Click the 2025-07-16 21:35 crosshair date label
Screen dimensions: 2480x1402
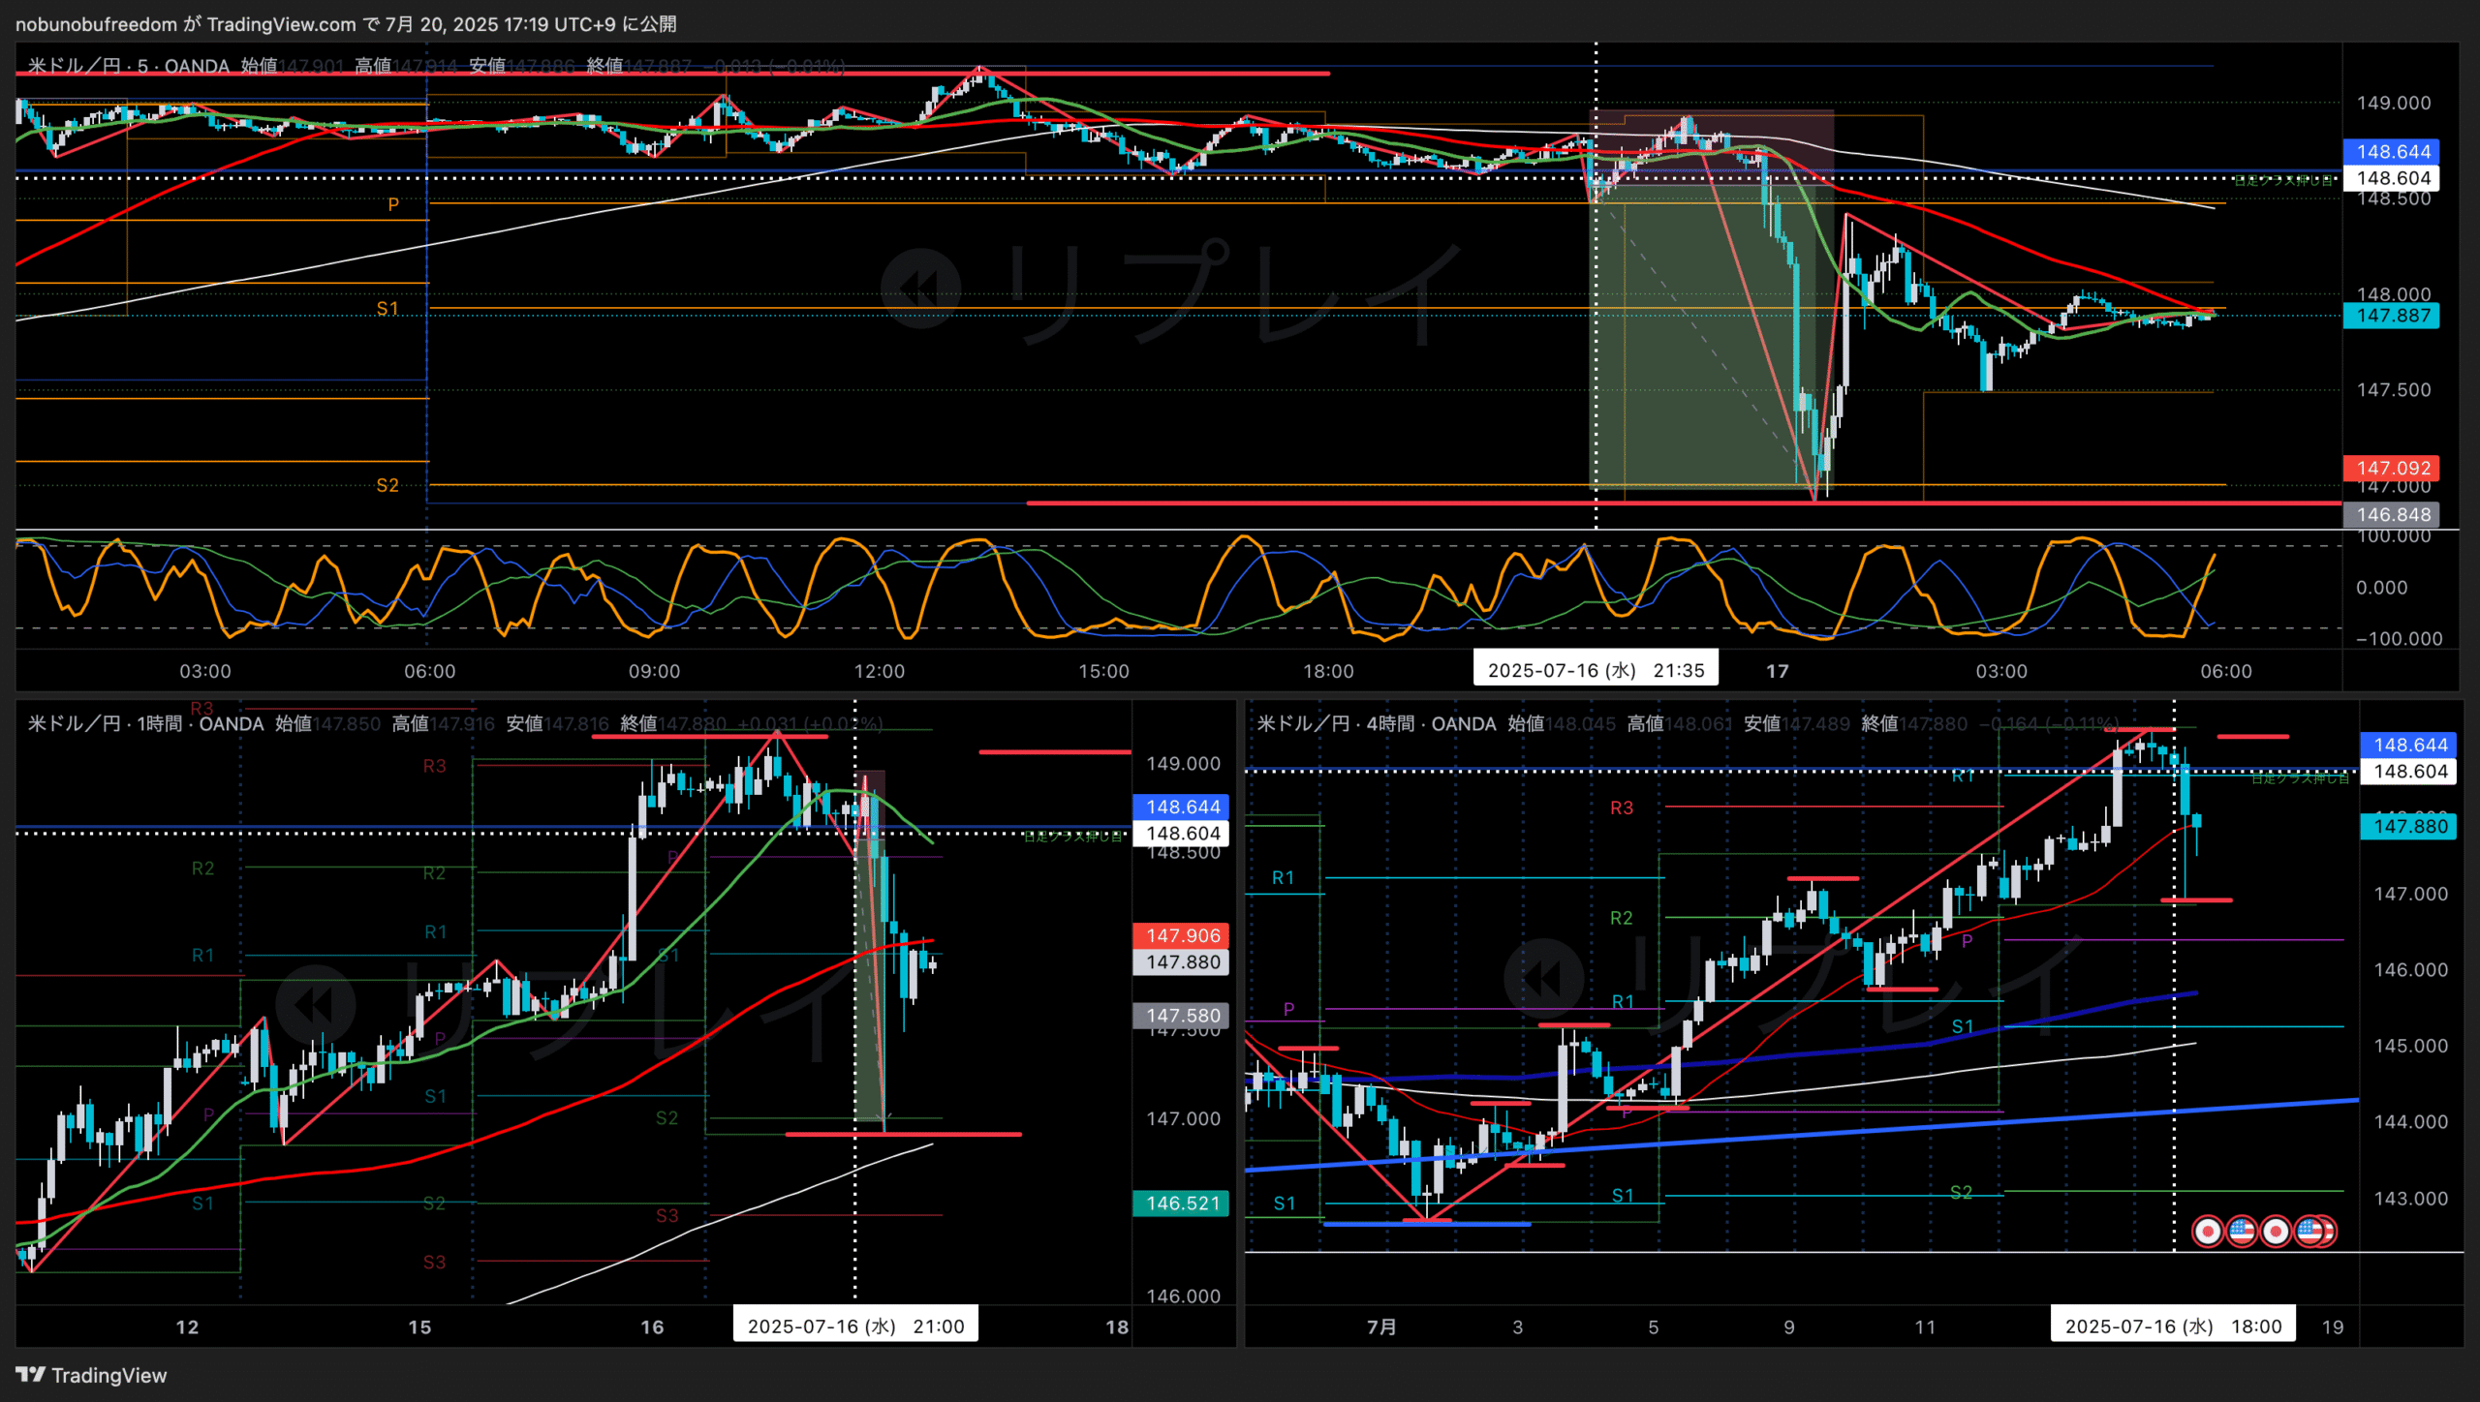[x=1596, y=670]
